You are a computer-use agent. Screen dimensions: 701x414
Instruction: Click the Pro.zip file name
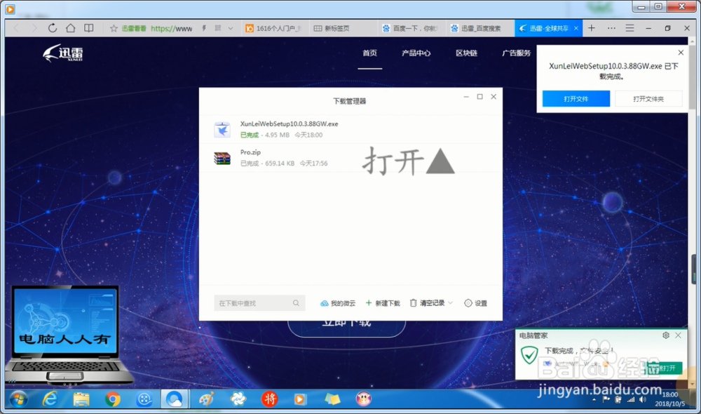click(x=250, y=152)
